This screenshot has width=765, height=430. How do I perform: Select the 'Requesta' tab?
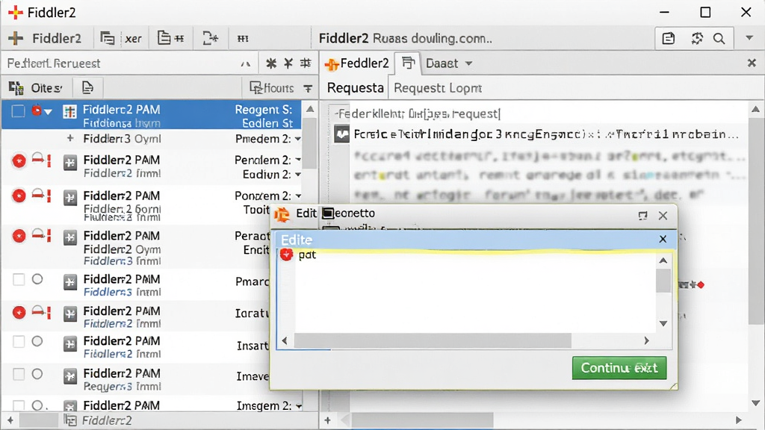355,88
